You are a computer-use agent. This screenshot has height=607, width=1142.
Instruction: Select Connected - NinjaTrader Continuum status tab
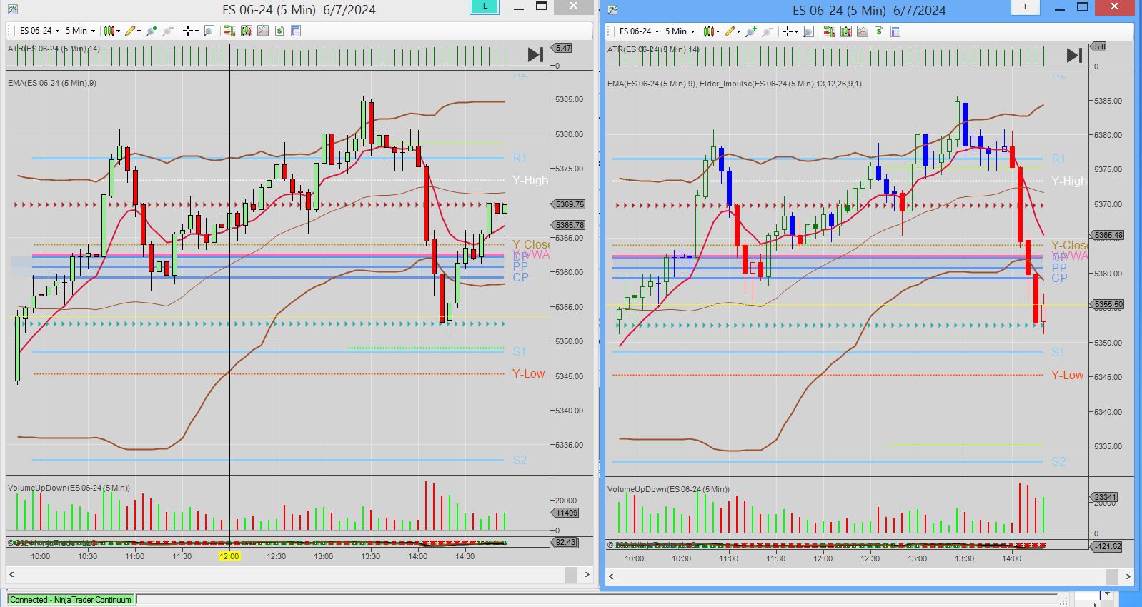tap(71, 600)
